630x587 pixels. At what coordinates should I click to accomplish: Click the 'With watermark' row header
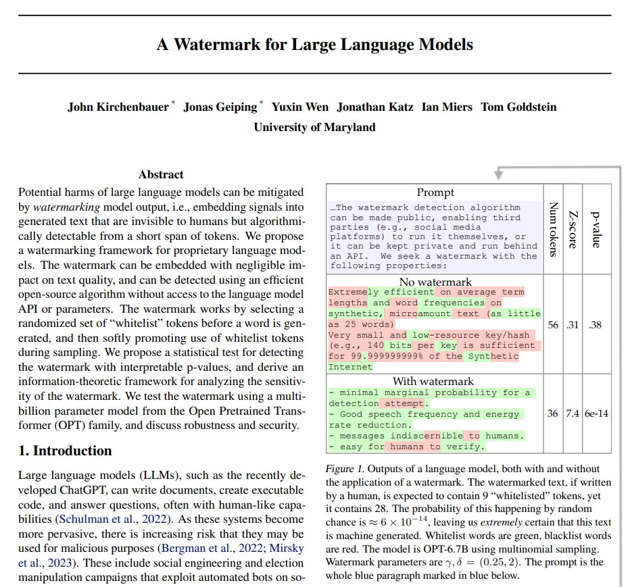click(x=433, y=380)
